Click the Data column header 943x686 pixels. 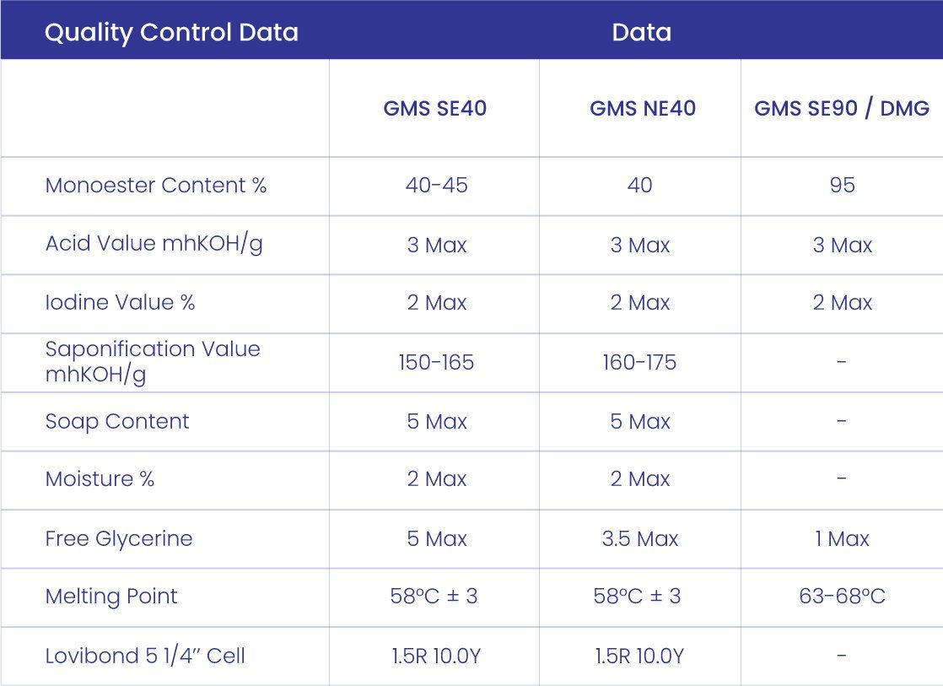coord(641,33)
